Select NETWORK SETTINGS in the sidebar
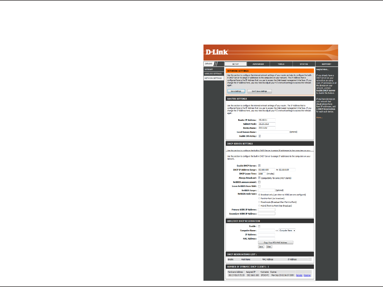383x287 pixels. click(214, 78)
